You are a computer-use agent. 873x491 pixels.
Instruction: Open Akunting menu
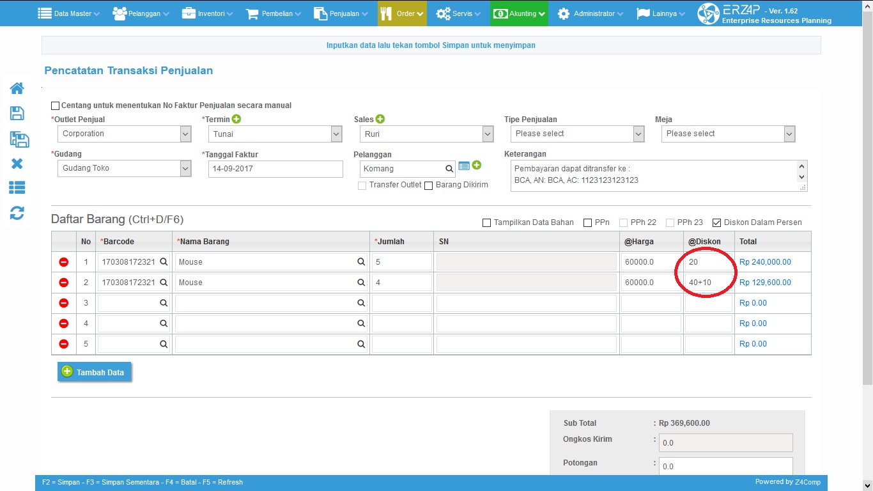[x=519, y=13]
